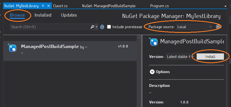The height and width of the screenshot is (107, 231).
Task: Click the Search (Ctrl+E) input field
Action: tap(50, 27)
